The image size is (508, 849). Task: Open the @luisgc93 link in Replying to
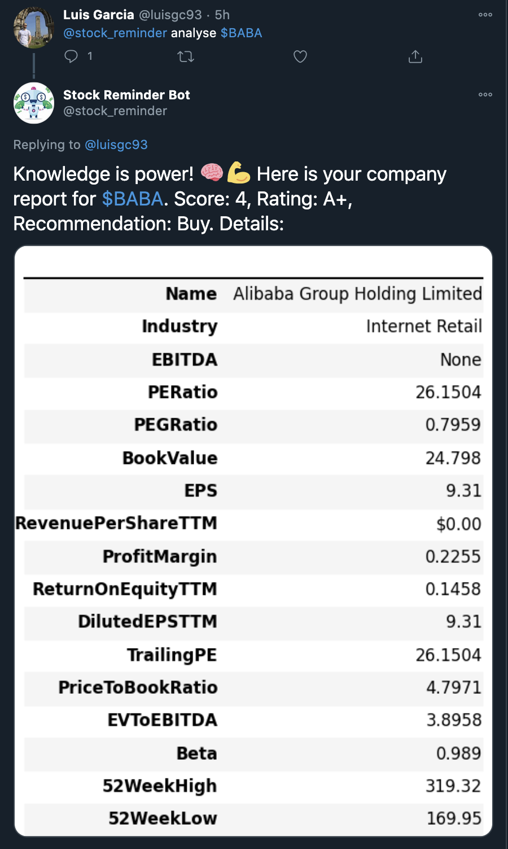116,145
